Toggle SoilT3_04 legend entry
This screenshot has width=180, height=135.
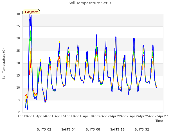click(66, 129)
